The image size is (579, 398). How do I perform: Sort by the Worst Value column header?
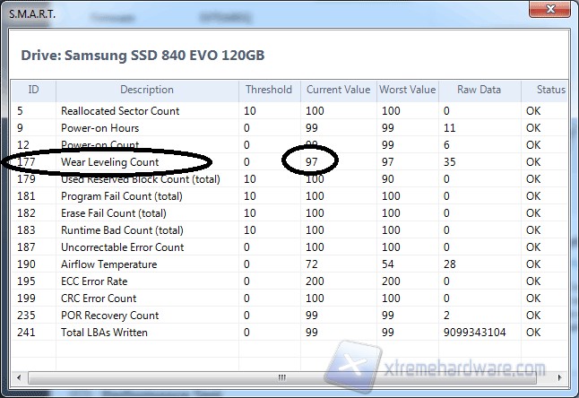(x=407, y=90)
